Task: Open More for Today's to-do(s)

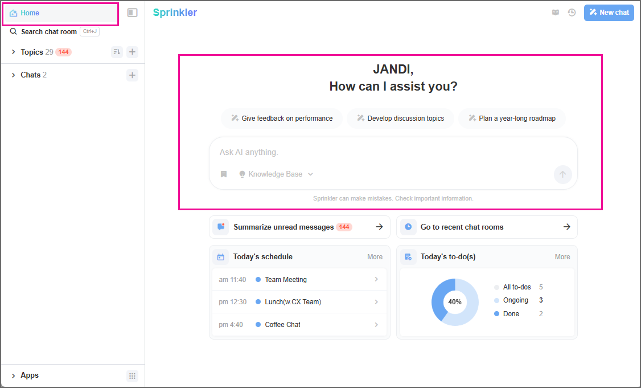Action: point(562,257)
